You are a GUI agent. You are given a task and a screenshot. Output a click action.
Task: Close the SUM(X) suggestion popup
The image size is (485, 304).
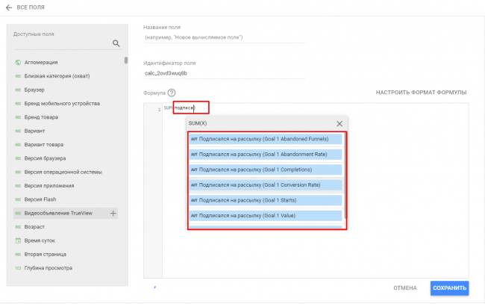[x=339, y=123]
